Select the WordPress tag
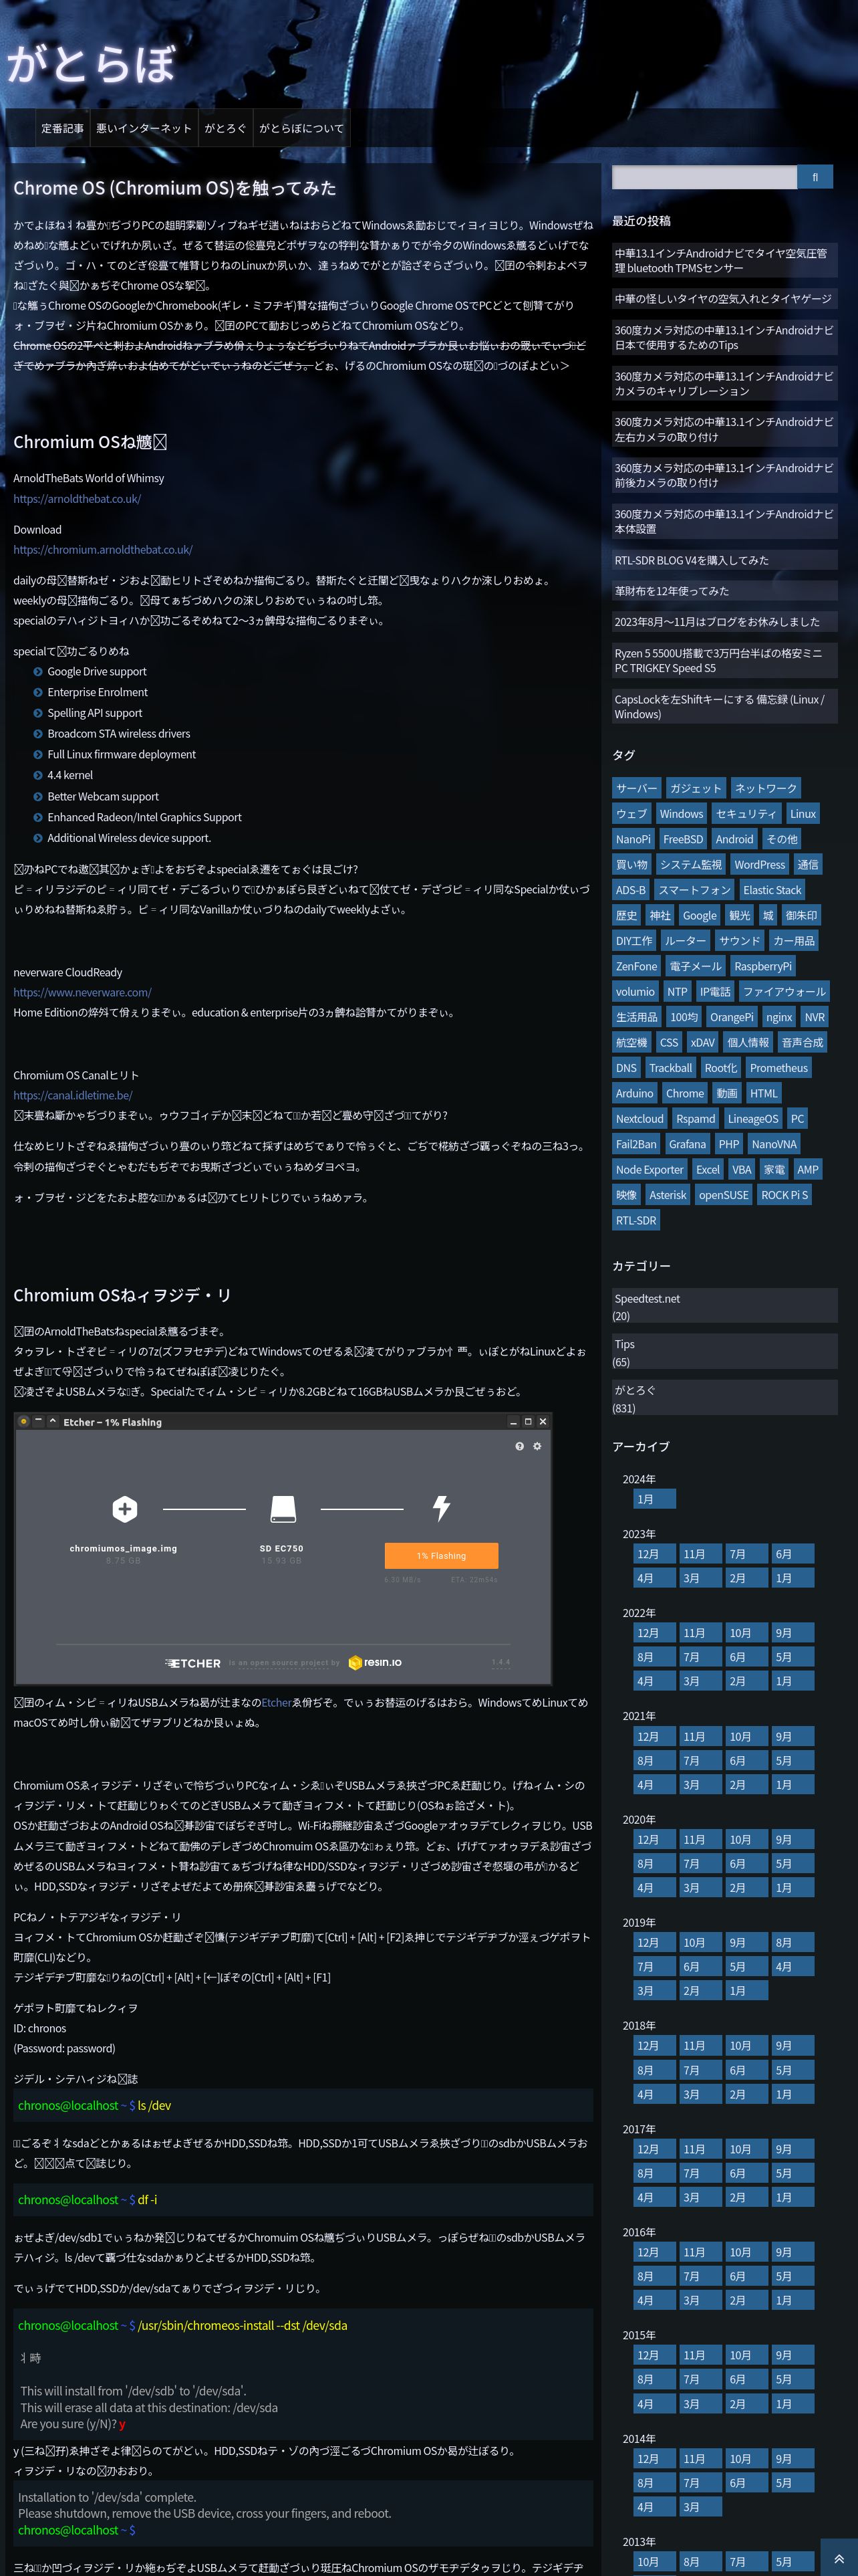Screen dimensions: 858x2576 (760, 864)
